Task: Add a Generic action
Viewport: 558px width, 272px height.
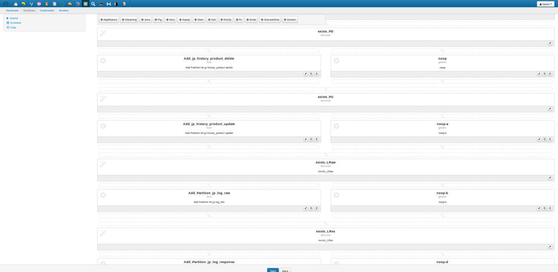Action: pyautogui.click(x=290, y=20)
